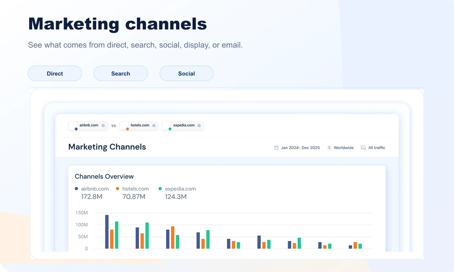Image resolution: width=454 pixels, height=272 pixels.
Task: Click the tallest blue airbnb bar in first group
Action: point(107,232)
